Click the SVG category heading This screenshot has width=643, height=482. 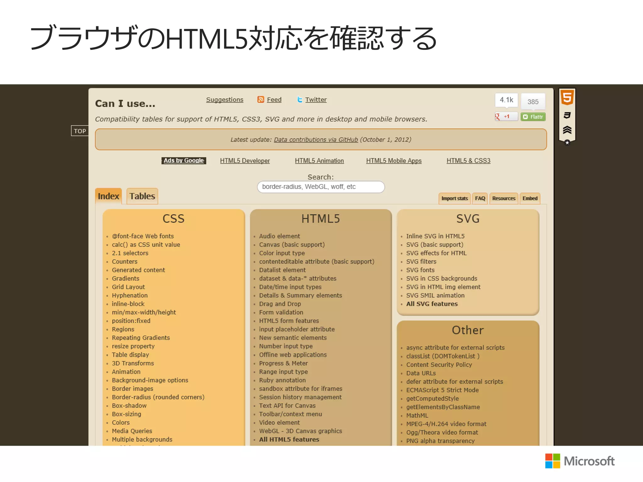tap(468, 219)
